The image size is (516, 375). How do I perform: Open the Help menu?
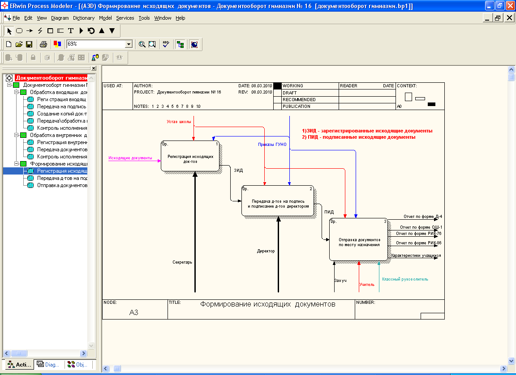click(181, 18)
